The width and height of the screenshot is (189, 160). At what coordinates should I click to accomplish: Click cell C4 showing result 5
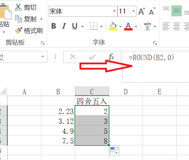[x=92, y=131]
